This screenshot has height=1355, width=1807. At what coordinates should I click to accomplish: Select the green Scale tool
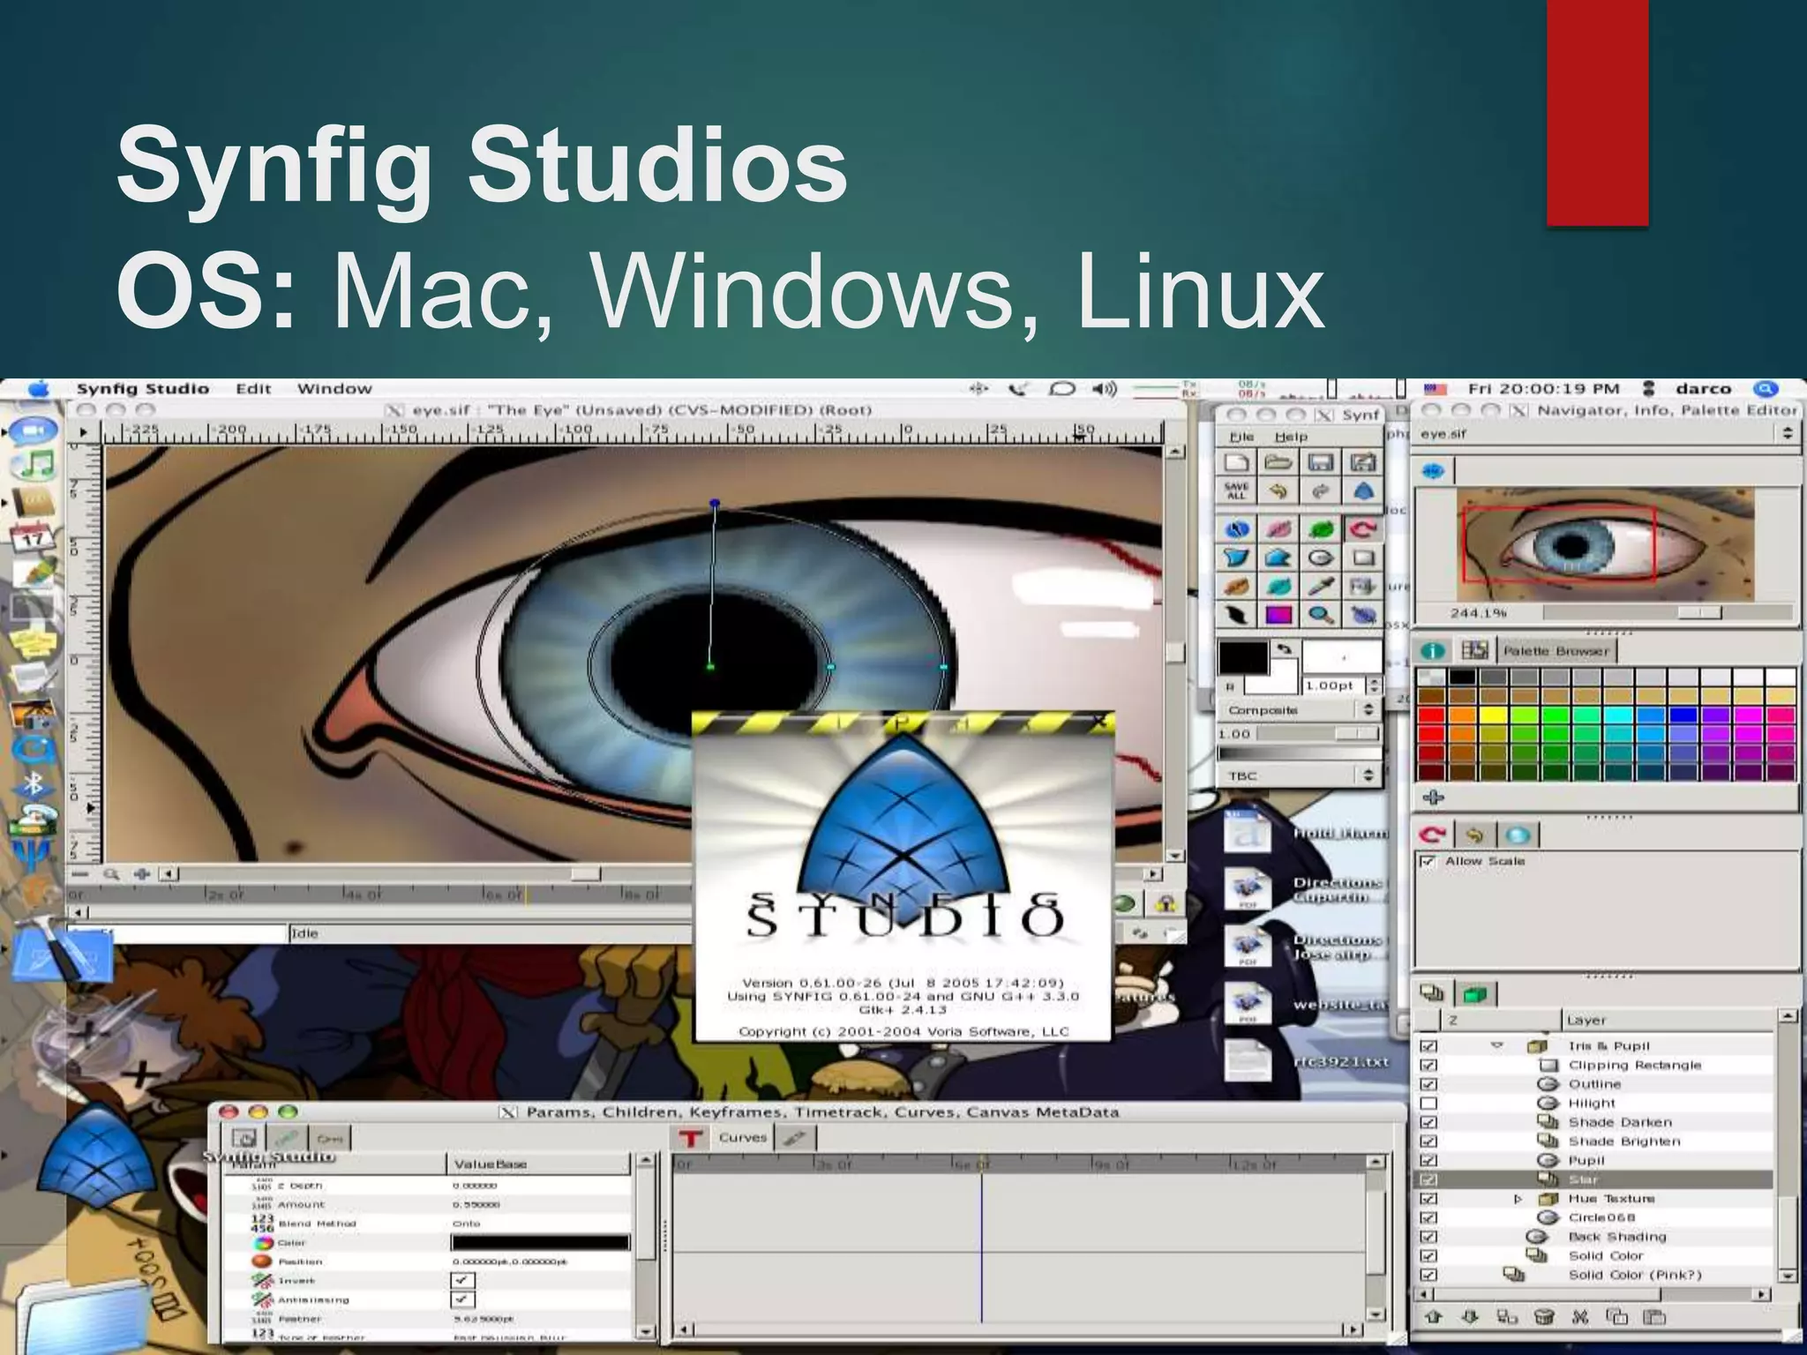pyautogui.click(x=1321, y=529)
